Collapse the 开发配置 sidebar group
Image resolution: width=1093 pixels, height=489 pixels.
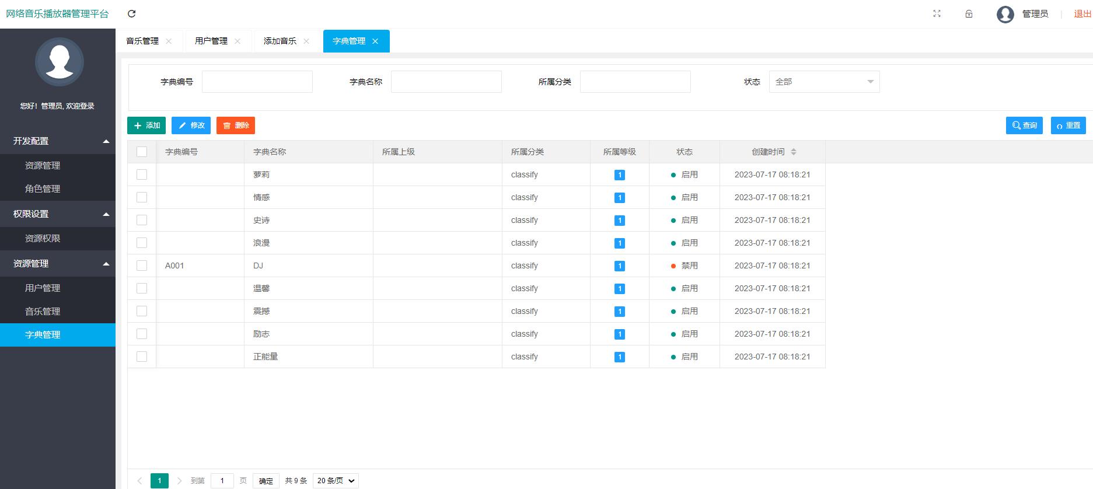point(58,141)
